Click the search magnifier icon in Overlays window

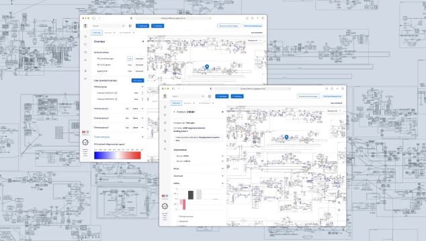pos(124,26)
